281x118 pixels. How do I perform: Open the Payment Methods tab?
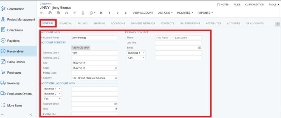(x=143, y=24)
